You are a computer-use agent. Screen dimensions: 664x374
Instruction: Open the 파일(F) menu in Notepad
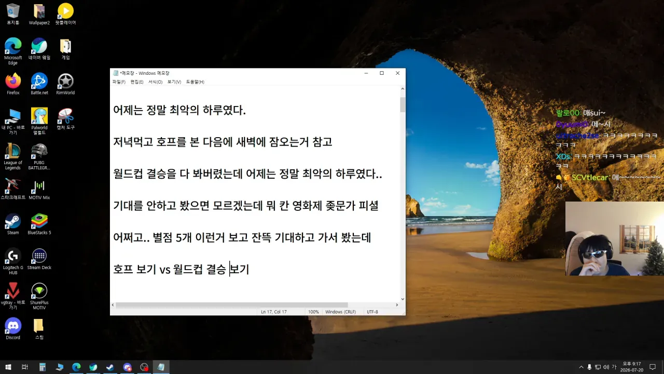tap(119, 82)
